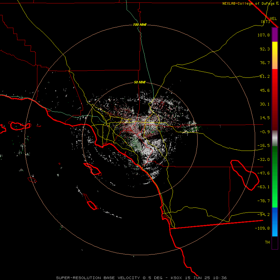Pick the purple segment of velocity color bar
The width and height of the screenshot is (280, 280).
click(275, 35)
